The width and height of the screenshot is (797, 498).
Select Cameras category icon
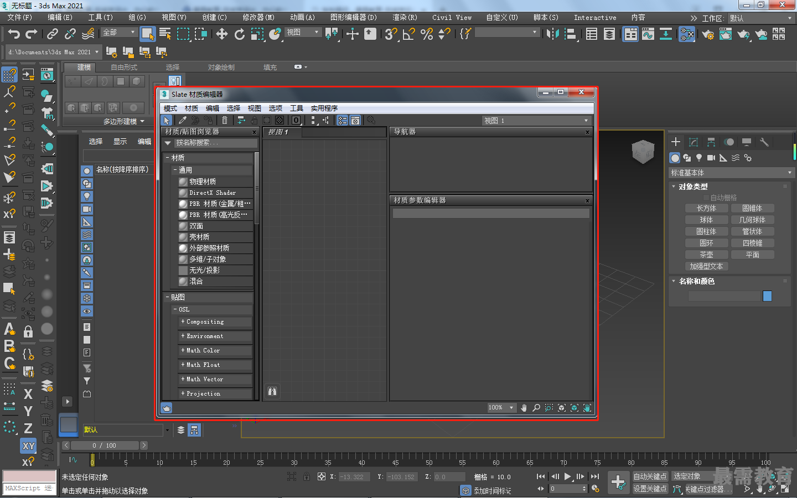click(711, 158)
